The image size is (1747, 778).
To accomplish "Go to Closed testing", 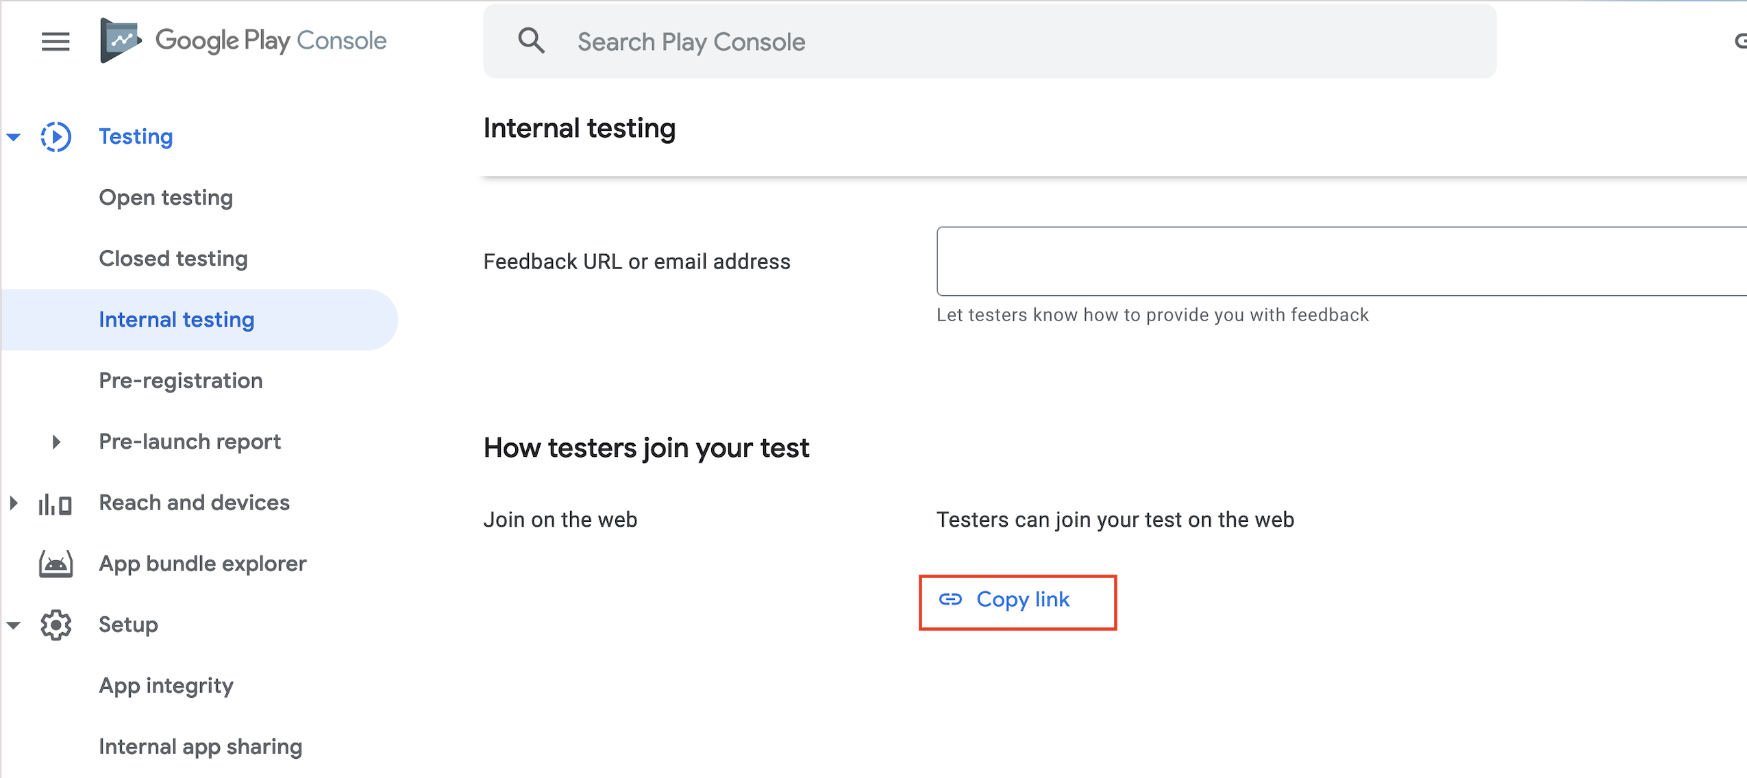I will [173, 259].
